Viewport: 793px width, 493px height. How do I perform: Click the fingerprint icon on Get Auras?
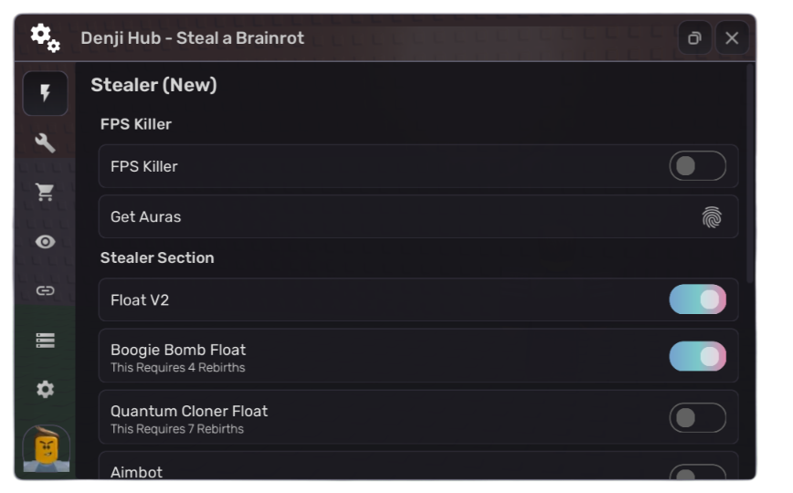pos(711,216)
